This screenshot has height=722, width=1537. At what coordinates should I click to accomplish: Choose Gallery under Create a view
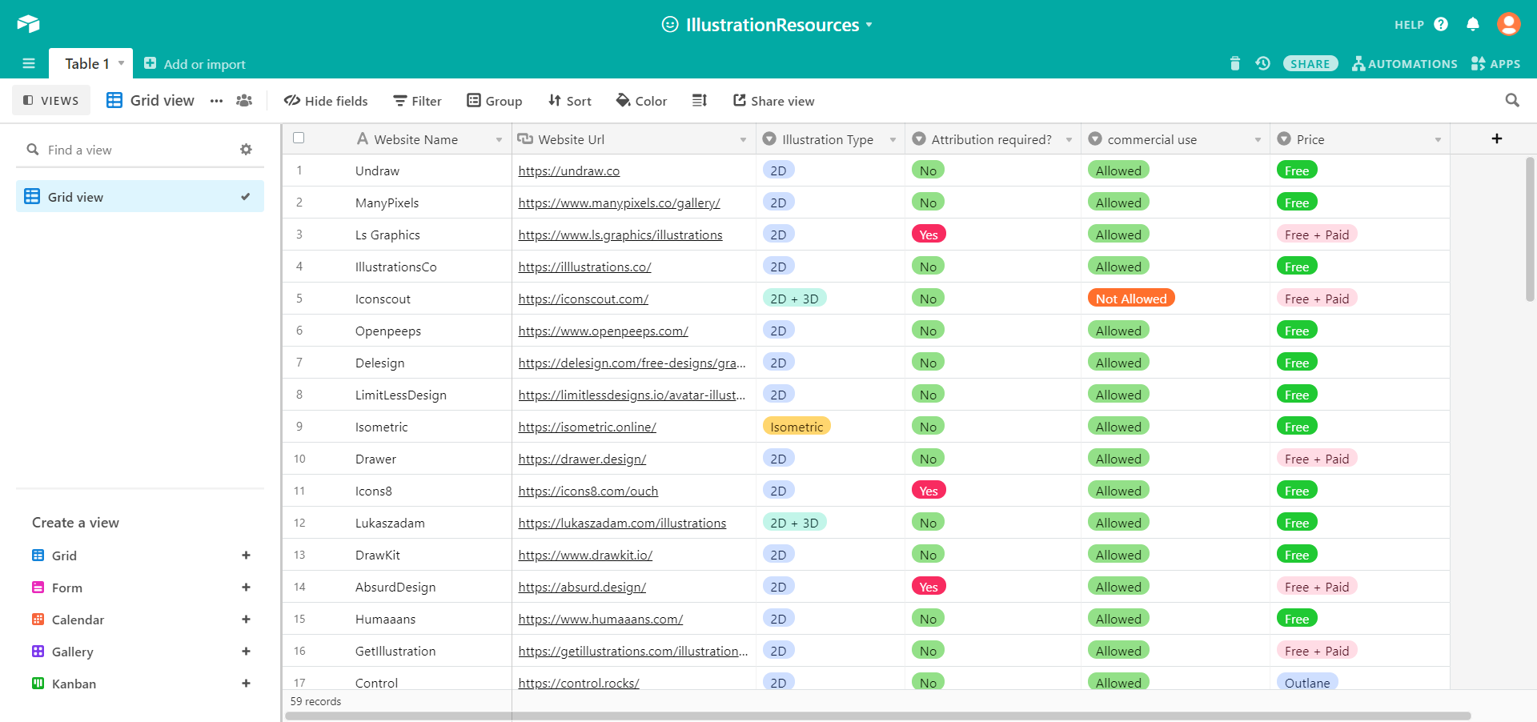tap(72, 652)
